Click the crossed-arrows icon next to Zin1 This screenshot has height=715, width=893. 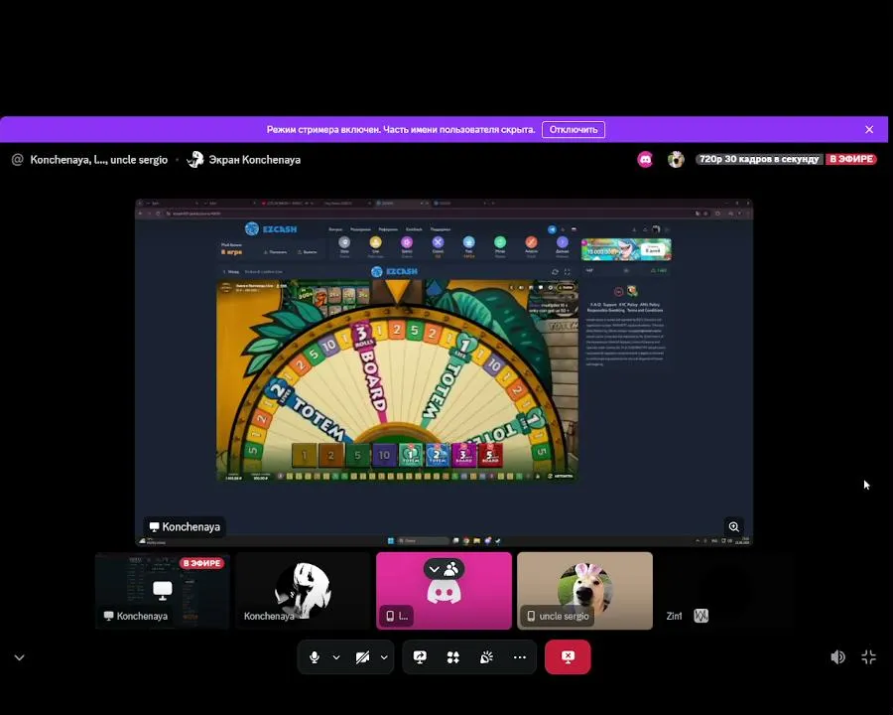702,616
